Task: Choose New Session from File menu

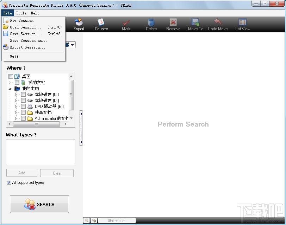Action: tap(33, 20)
